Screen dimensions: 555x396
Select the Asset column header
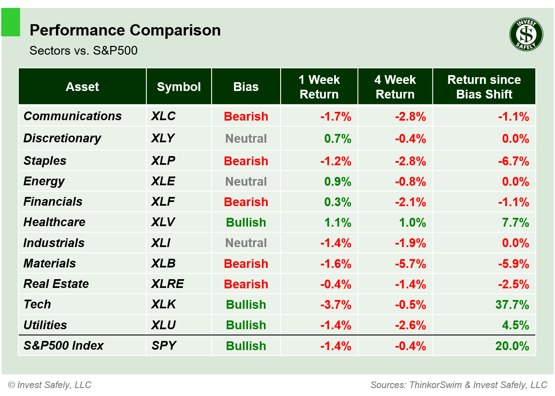82,87
